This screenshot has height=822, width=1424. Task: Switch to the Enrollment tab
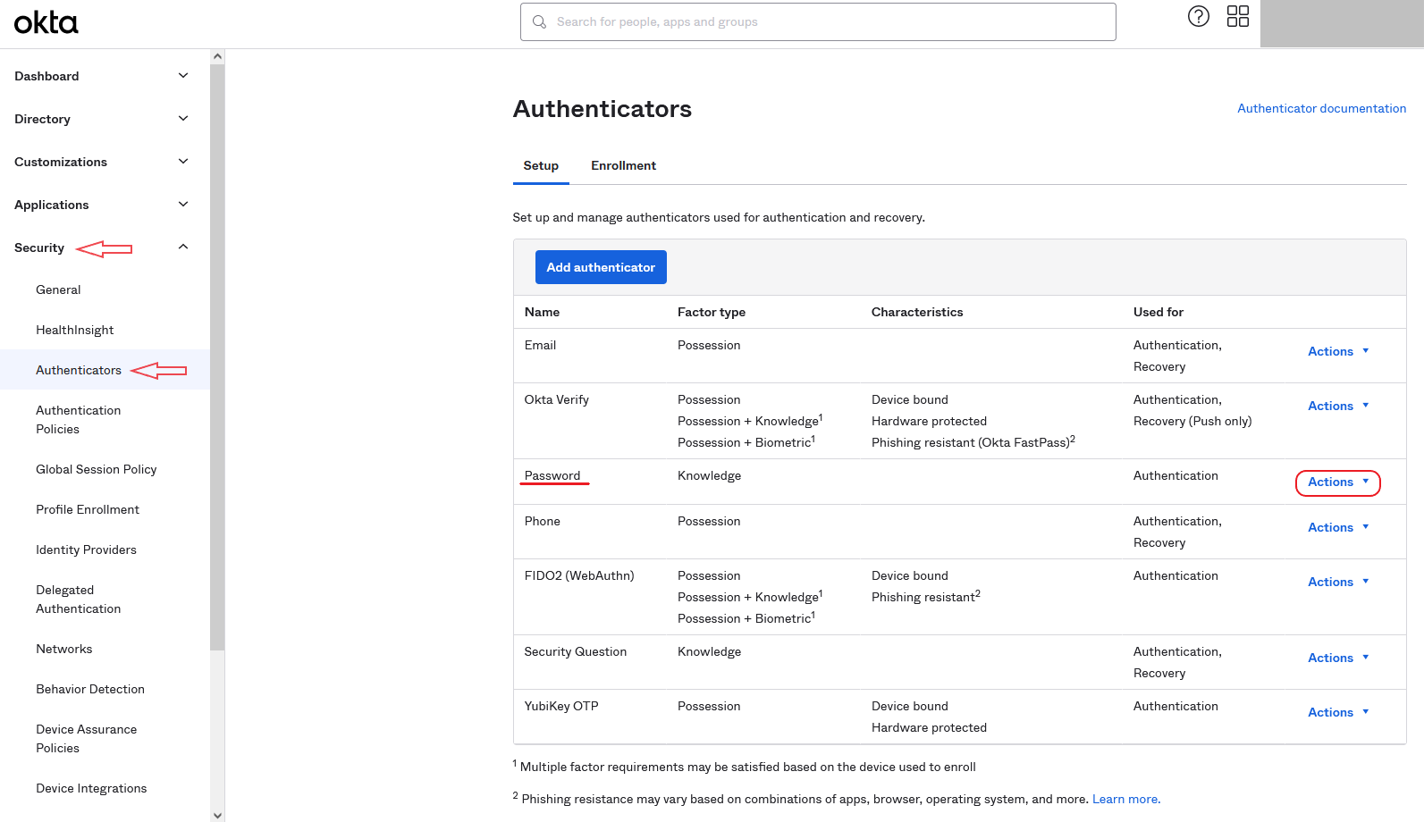pyautogui.click(x=623, y=166)
